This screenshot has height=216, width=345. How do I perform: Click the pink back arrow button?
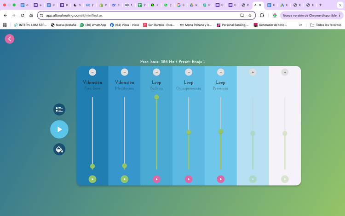(x=10, y=39)
